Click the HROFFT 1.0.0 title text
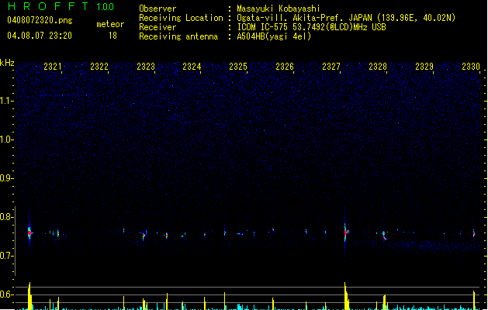Viewport: 488px width, 310px height. [61, 6]
